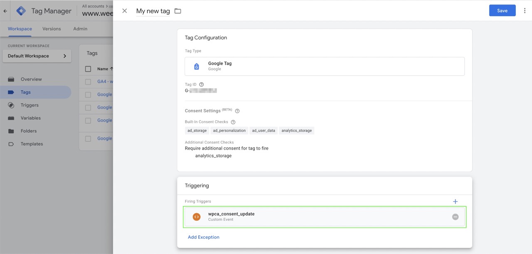532x254 pixels.
Task: Sort tags by the Name column
Action: [x=105, y=69]
